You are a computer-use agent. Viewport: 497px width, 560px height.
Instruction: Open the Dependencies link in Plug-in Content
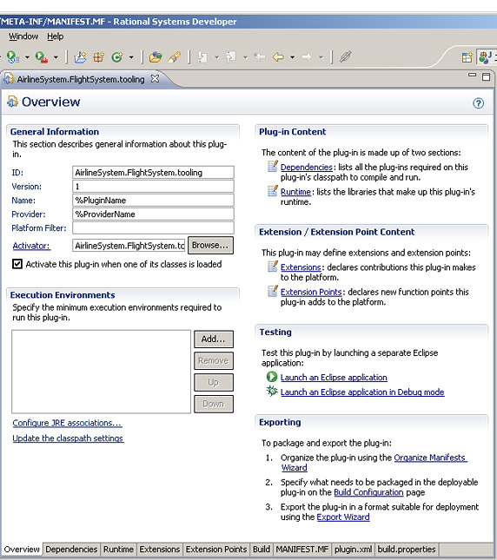pyautogui.click(x=306, y=168)
